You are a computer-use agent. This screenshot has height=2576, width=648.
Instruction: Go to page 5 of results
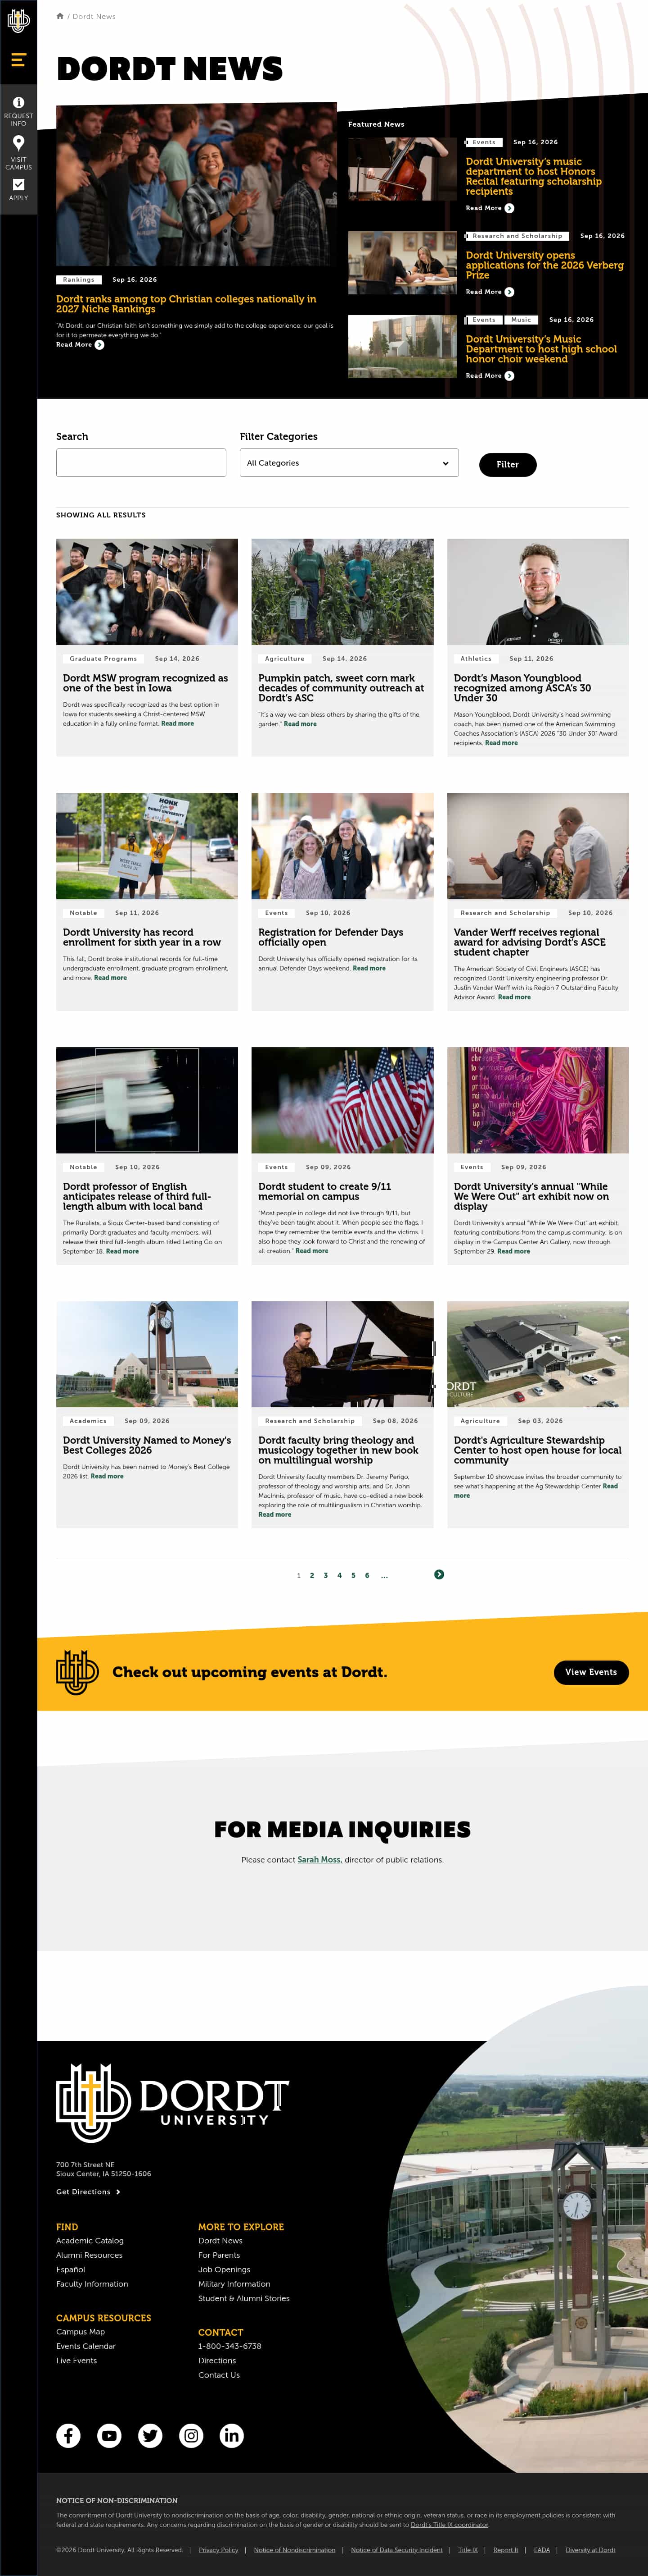click(x=352, y=1575)
